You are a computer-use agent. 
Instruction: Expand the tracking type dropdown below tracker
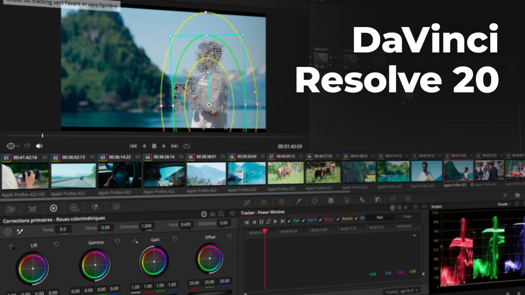tap(402, 291)
